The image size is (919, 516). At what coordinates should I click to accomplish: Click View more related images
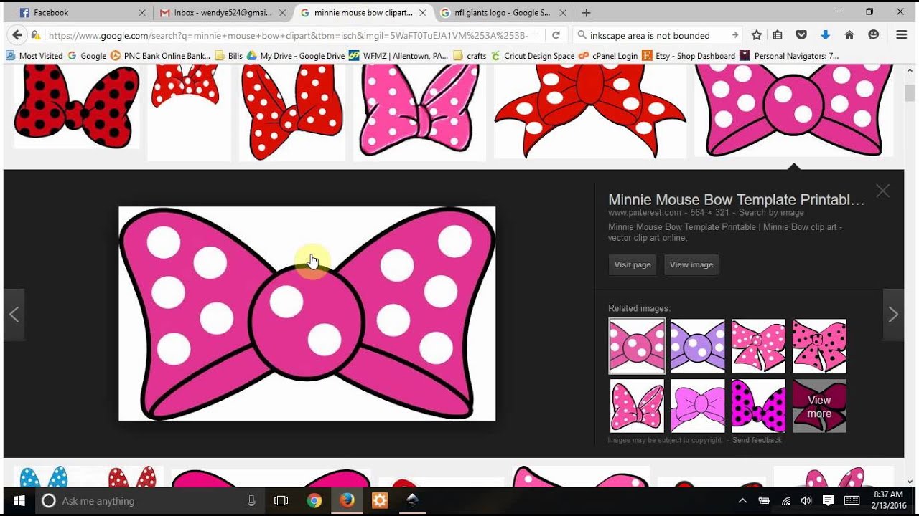[819, 406]
